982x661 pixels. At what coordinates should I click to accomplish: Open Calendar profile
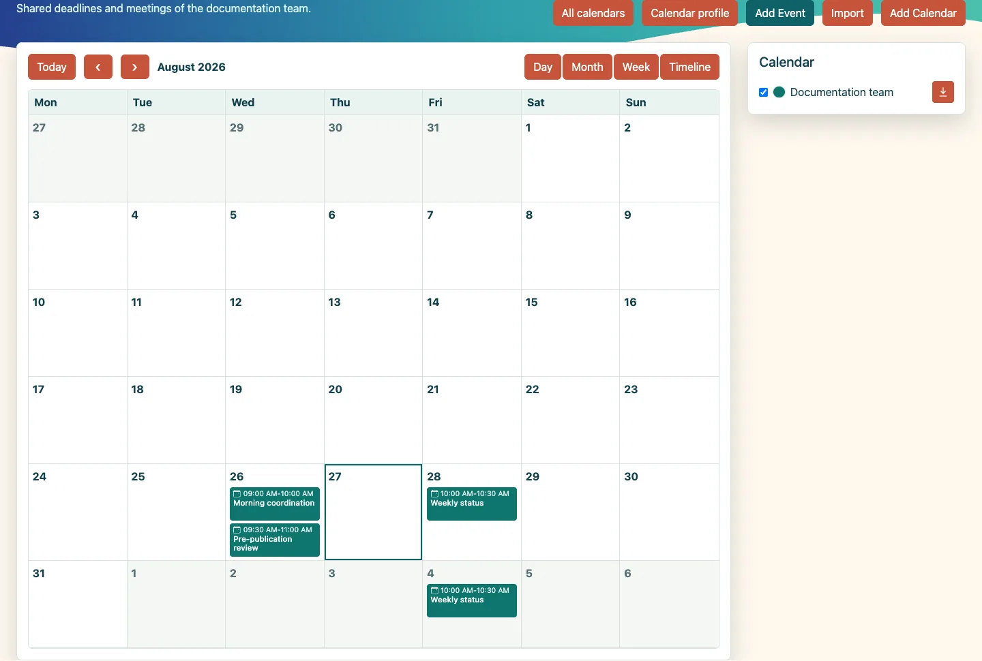coord(689,13)
